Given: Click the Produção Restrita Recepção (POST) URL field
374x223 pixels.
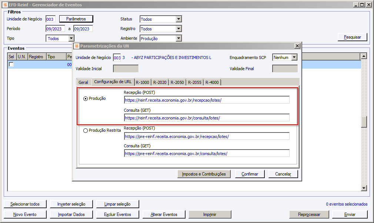Looking at the screenshot, I should point(207,137).
